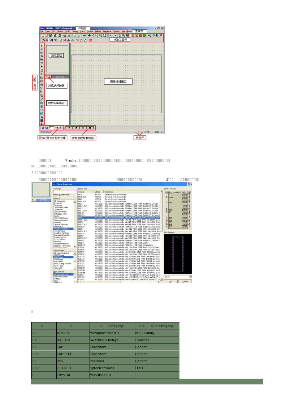Select the 2D line drawing tool
This screenshot has height=416, width=294.
pyautogui.click(x=42, y=99)
